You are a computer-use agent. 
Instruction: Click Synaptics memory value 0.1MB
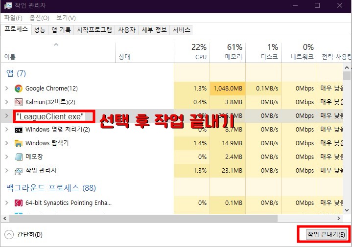click(234, 203)
